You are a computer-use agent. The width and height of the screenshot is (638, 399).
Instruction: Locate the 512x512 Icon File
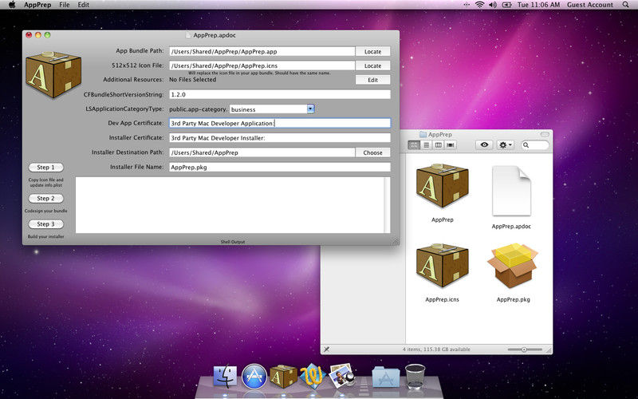point(372,65)
